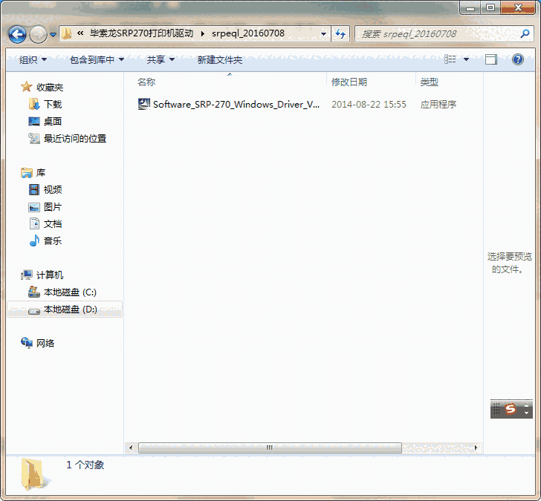Select 收藏夹 in navigation pane
541x501 pixels.
coord(50,88)
